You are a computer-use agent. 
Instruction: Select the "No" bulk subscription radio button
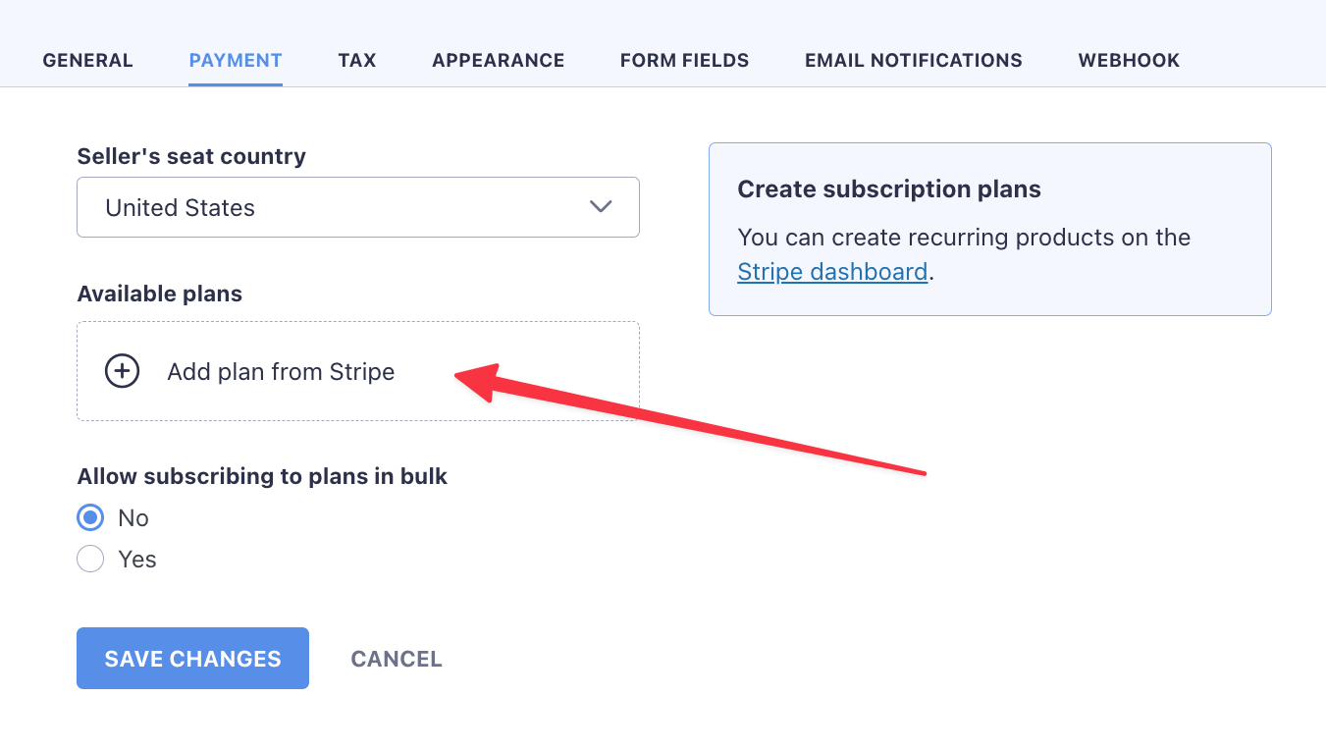90,517
